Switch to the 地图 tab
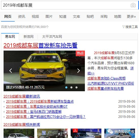The image size is (139, 138). (118, 17)
